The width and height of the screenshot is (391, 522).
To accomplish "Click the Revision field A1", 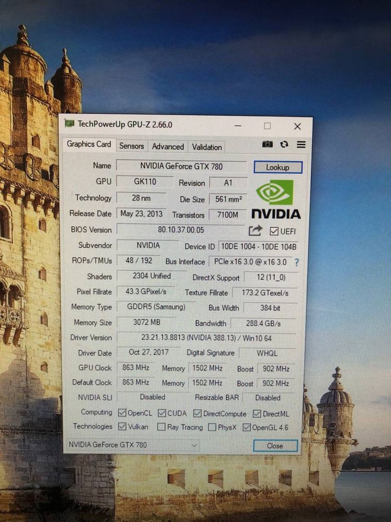I will (x=228, y=183).
